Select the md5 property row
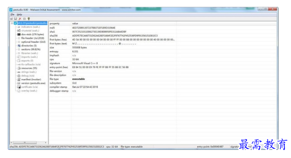Screen dimensions: 291x158 pos(163,27)
